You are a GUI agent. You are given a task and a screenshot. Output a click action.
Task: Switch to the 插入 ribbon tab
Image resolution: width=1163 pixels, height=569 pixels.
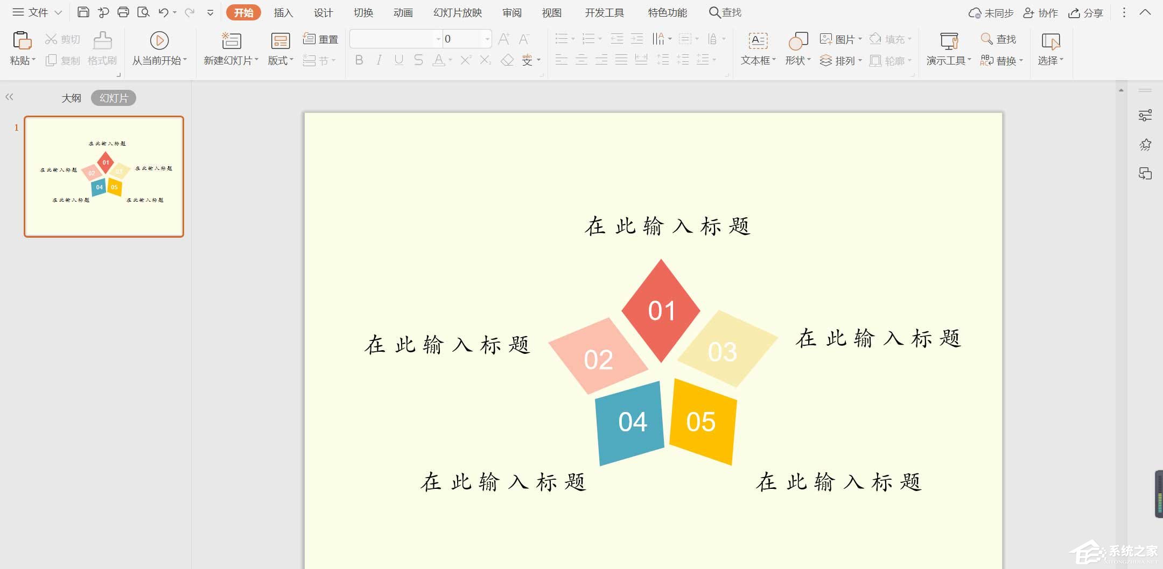click(x=283, y=12)
